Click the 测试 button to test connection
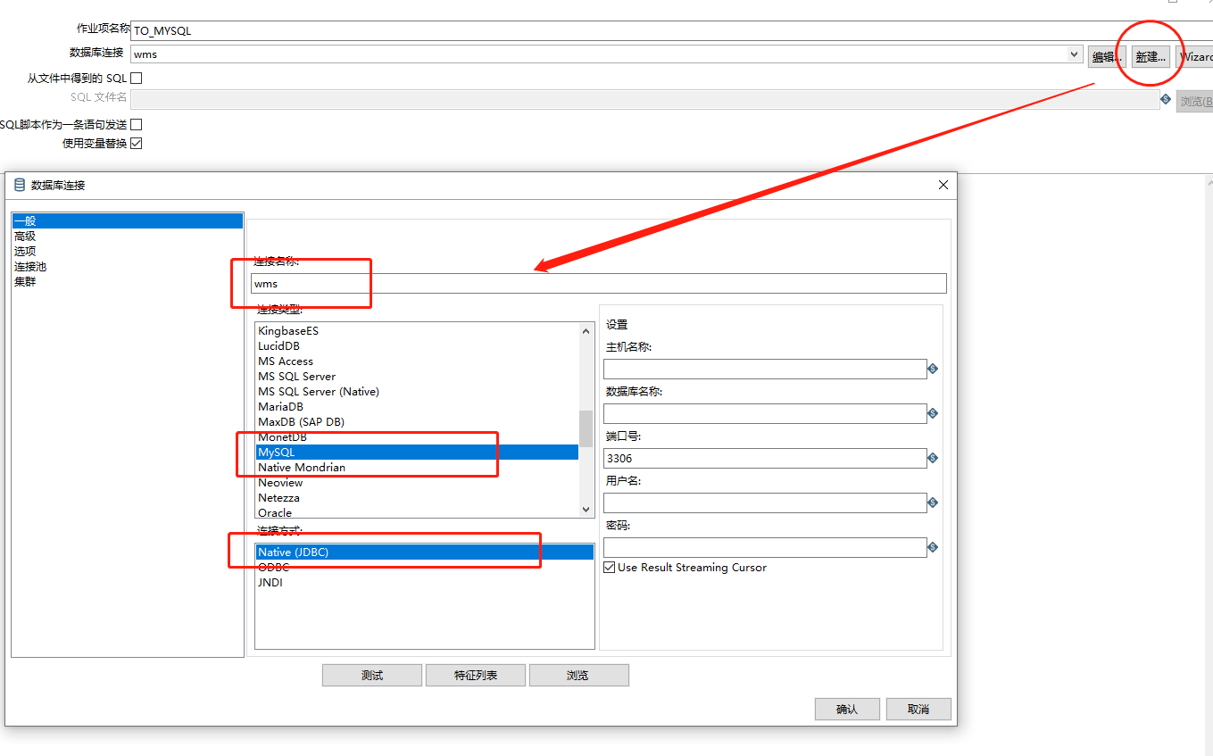This screenshot has height=756, width=1213. click(x=371, y=675)
